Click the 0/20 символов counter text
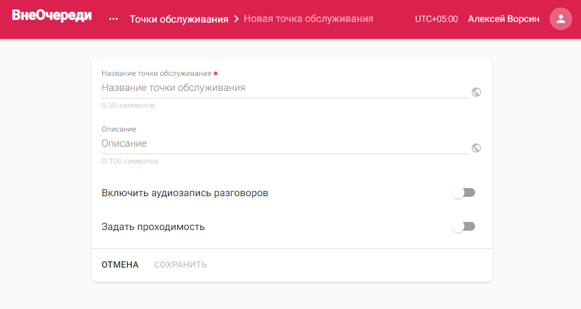 128,105
